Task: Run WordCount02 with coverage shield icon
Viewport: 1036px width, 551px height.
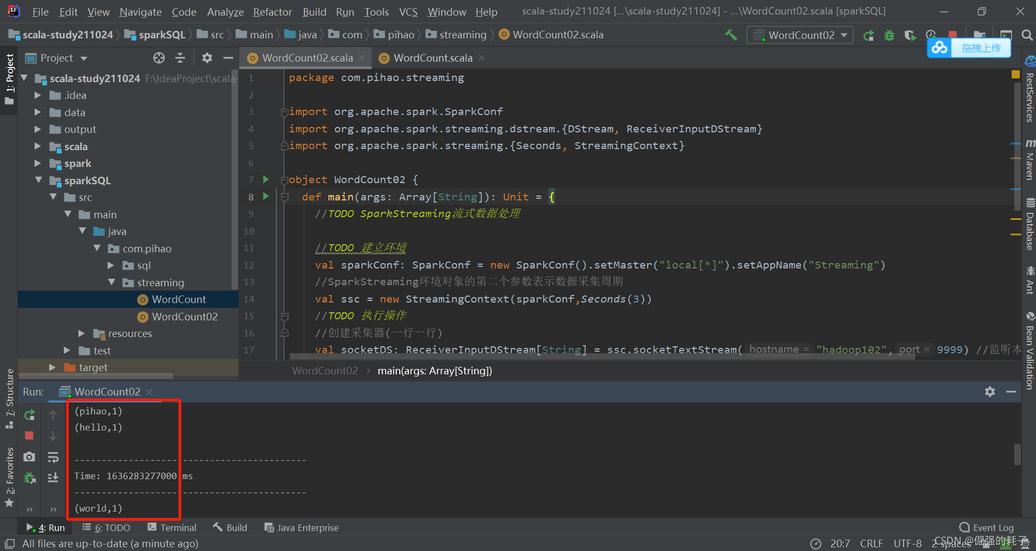Action: tap(910, 36)
